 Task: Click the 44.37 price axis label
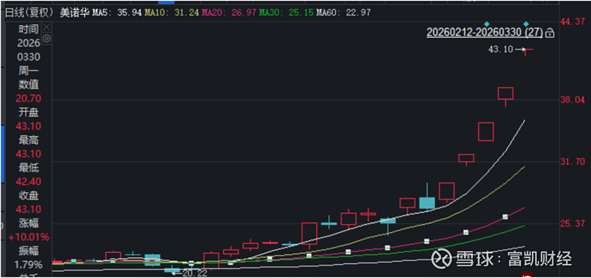pyautogui.click(x=573, y=22)
